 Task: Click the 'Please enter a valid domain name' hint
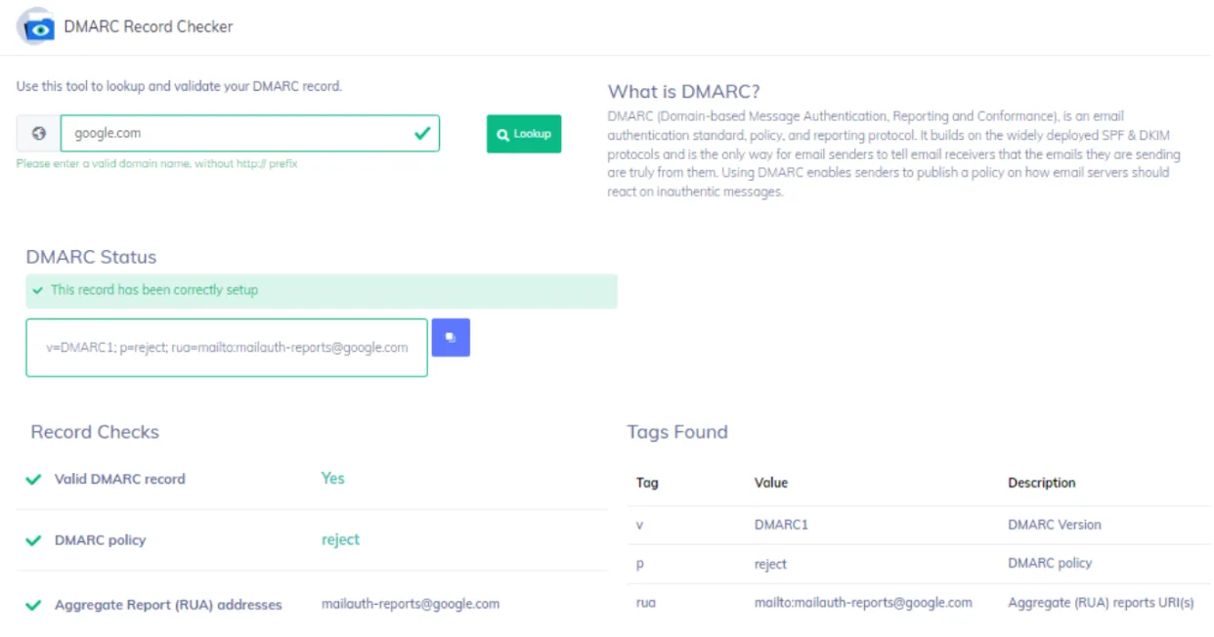[x=157, y=163]
